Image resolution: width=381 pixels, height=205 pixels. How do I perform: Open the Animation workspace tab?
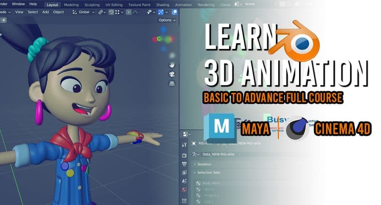183,5
